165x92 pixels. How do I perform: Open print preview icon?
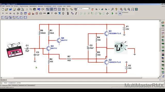click(x=22, y=9)
